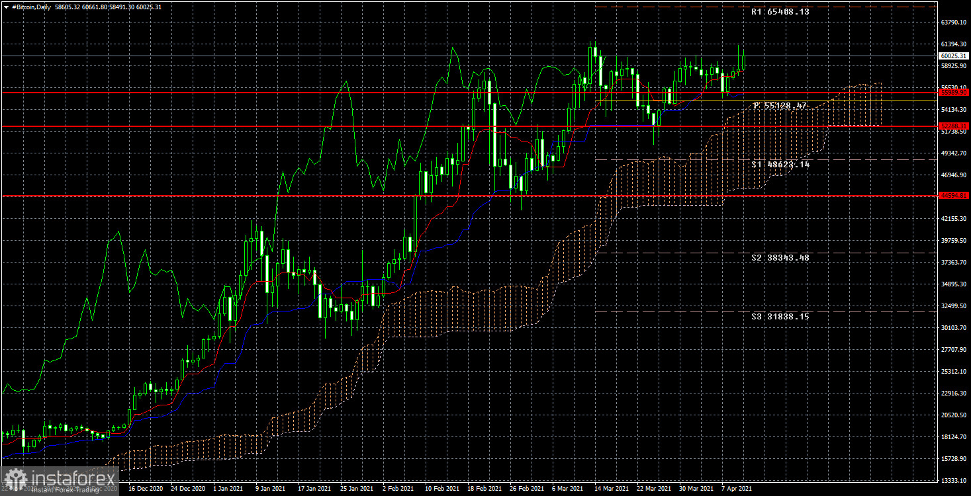Click the S2 38343.48 support label
The width and height of the screenshot is (971, 496).
(x=780, y=258)
